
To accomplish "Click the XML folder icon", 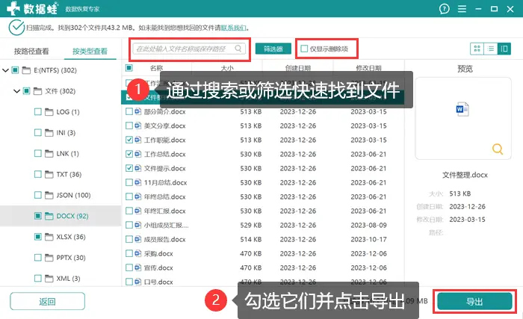I will [x=49, y=279].
